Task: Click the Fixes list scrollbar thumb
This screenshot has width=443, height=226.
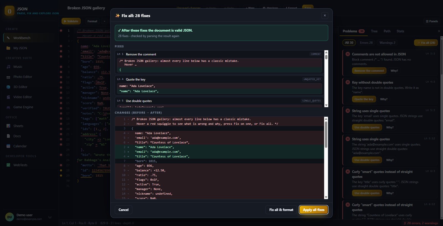Action: [326, 57]
